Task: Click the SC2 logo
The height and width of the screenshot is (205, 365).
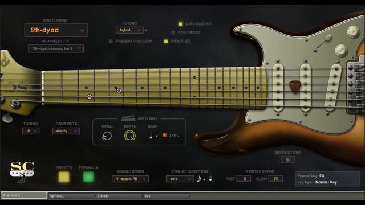Action: tap(22, 172)
